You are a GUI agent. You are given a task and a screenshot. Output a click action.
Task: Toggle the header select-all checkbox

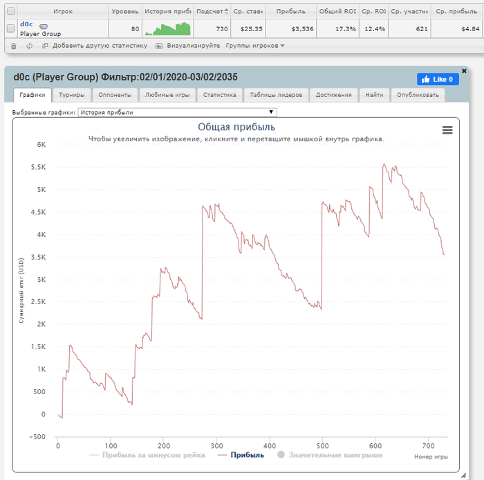[x=11, y=12]
